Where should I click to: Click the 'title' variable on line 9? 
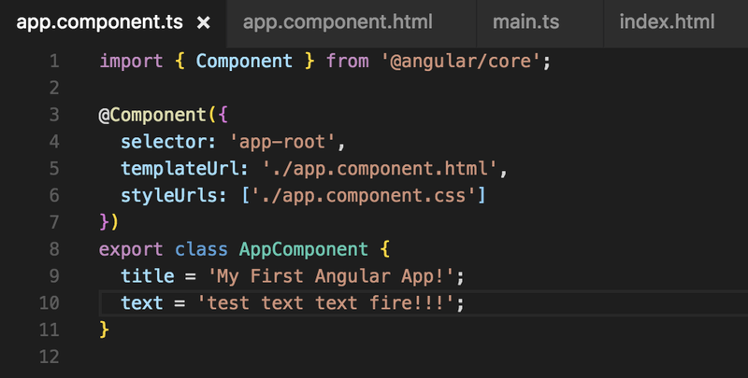[x=148, y=276]
